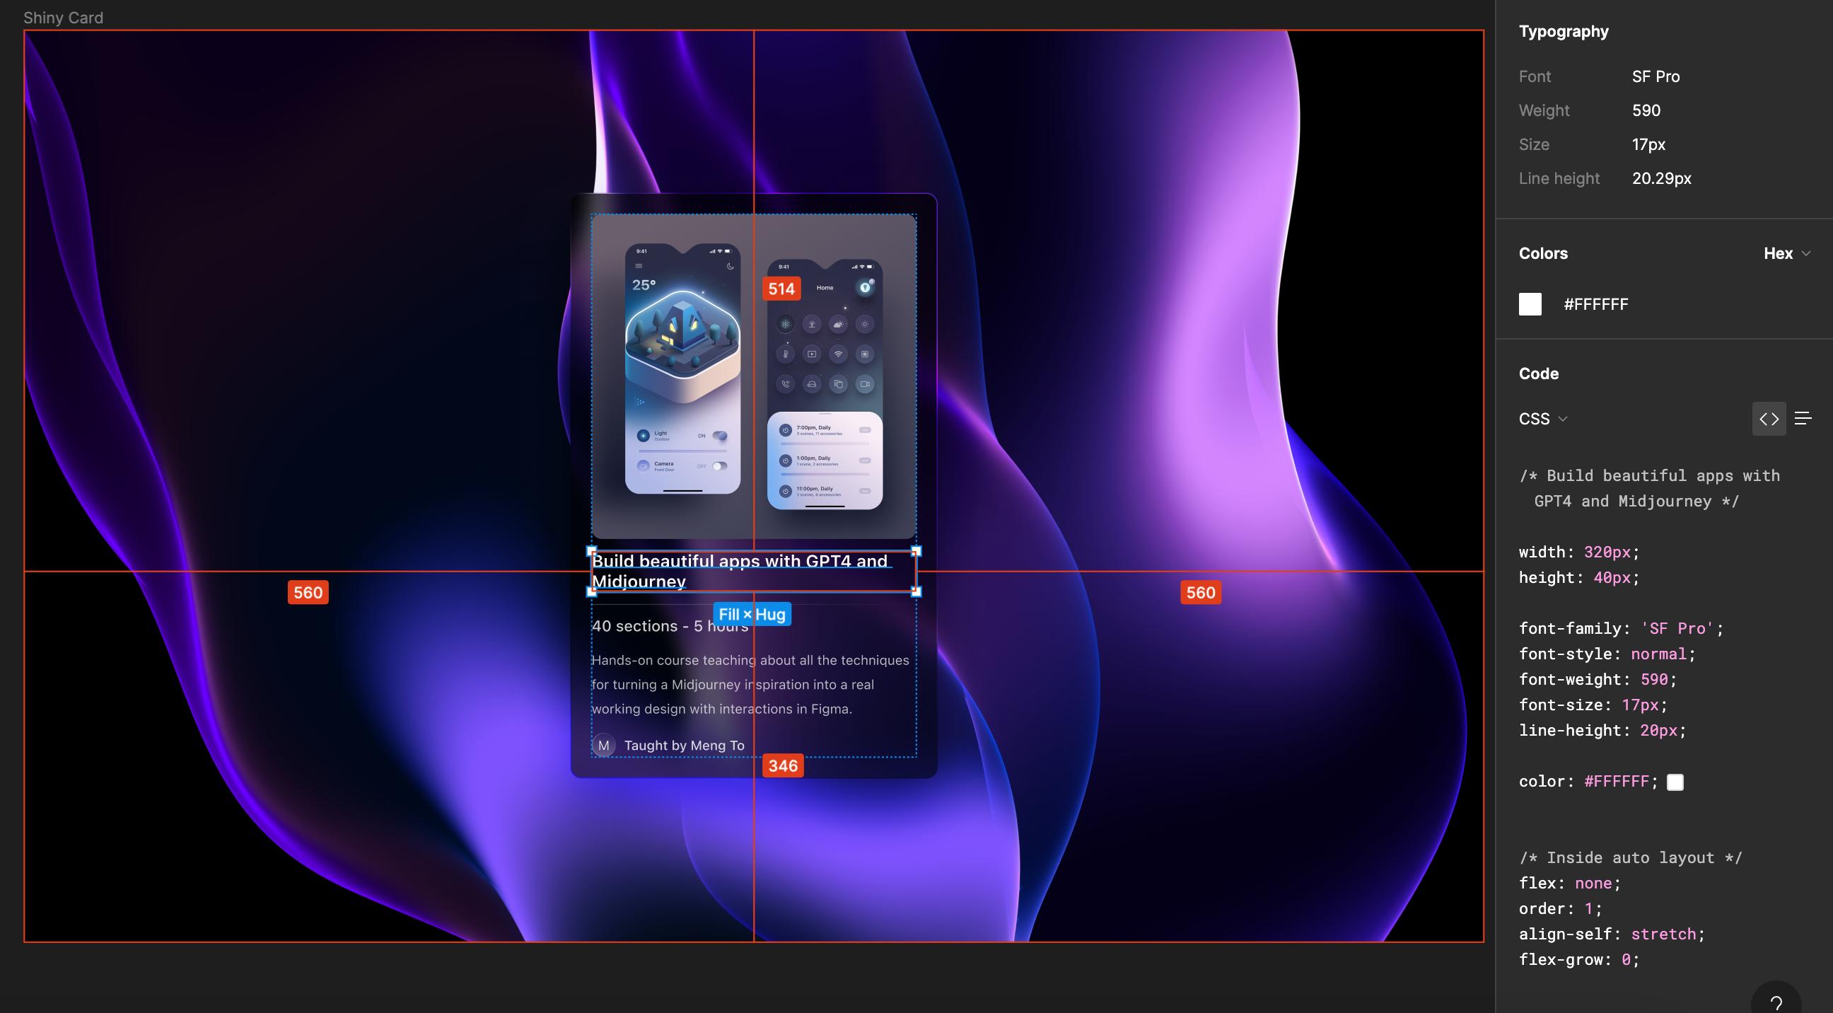The image size is (1833, 1013).
Task: Select the Shiny Card frame label
Action: click(63, 18)
